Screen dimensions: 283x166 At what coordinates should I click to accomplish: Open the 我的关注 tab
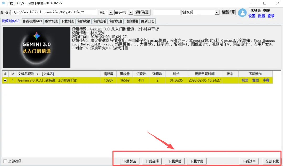pyautogui.click(x=116, y=21)
